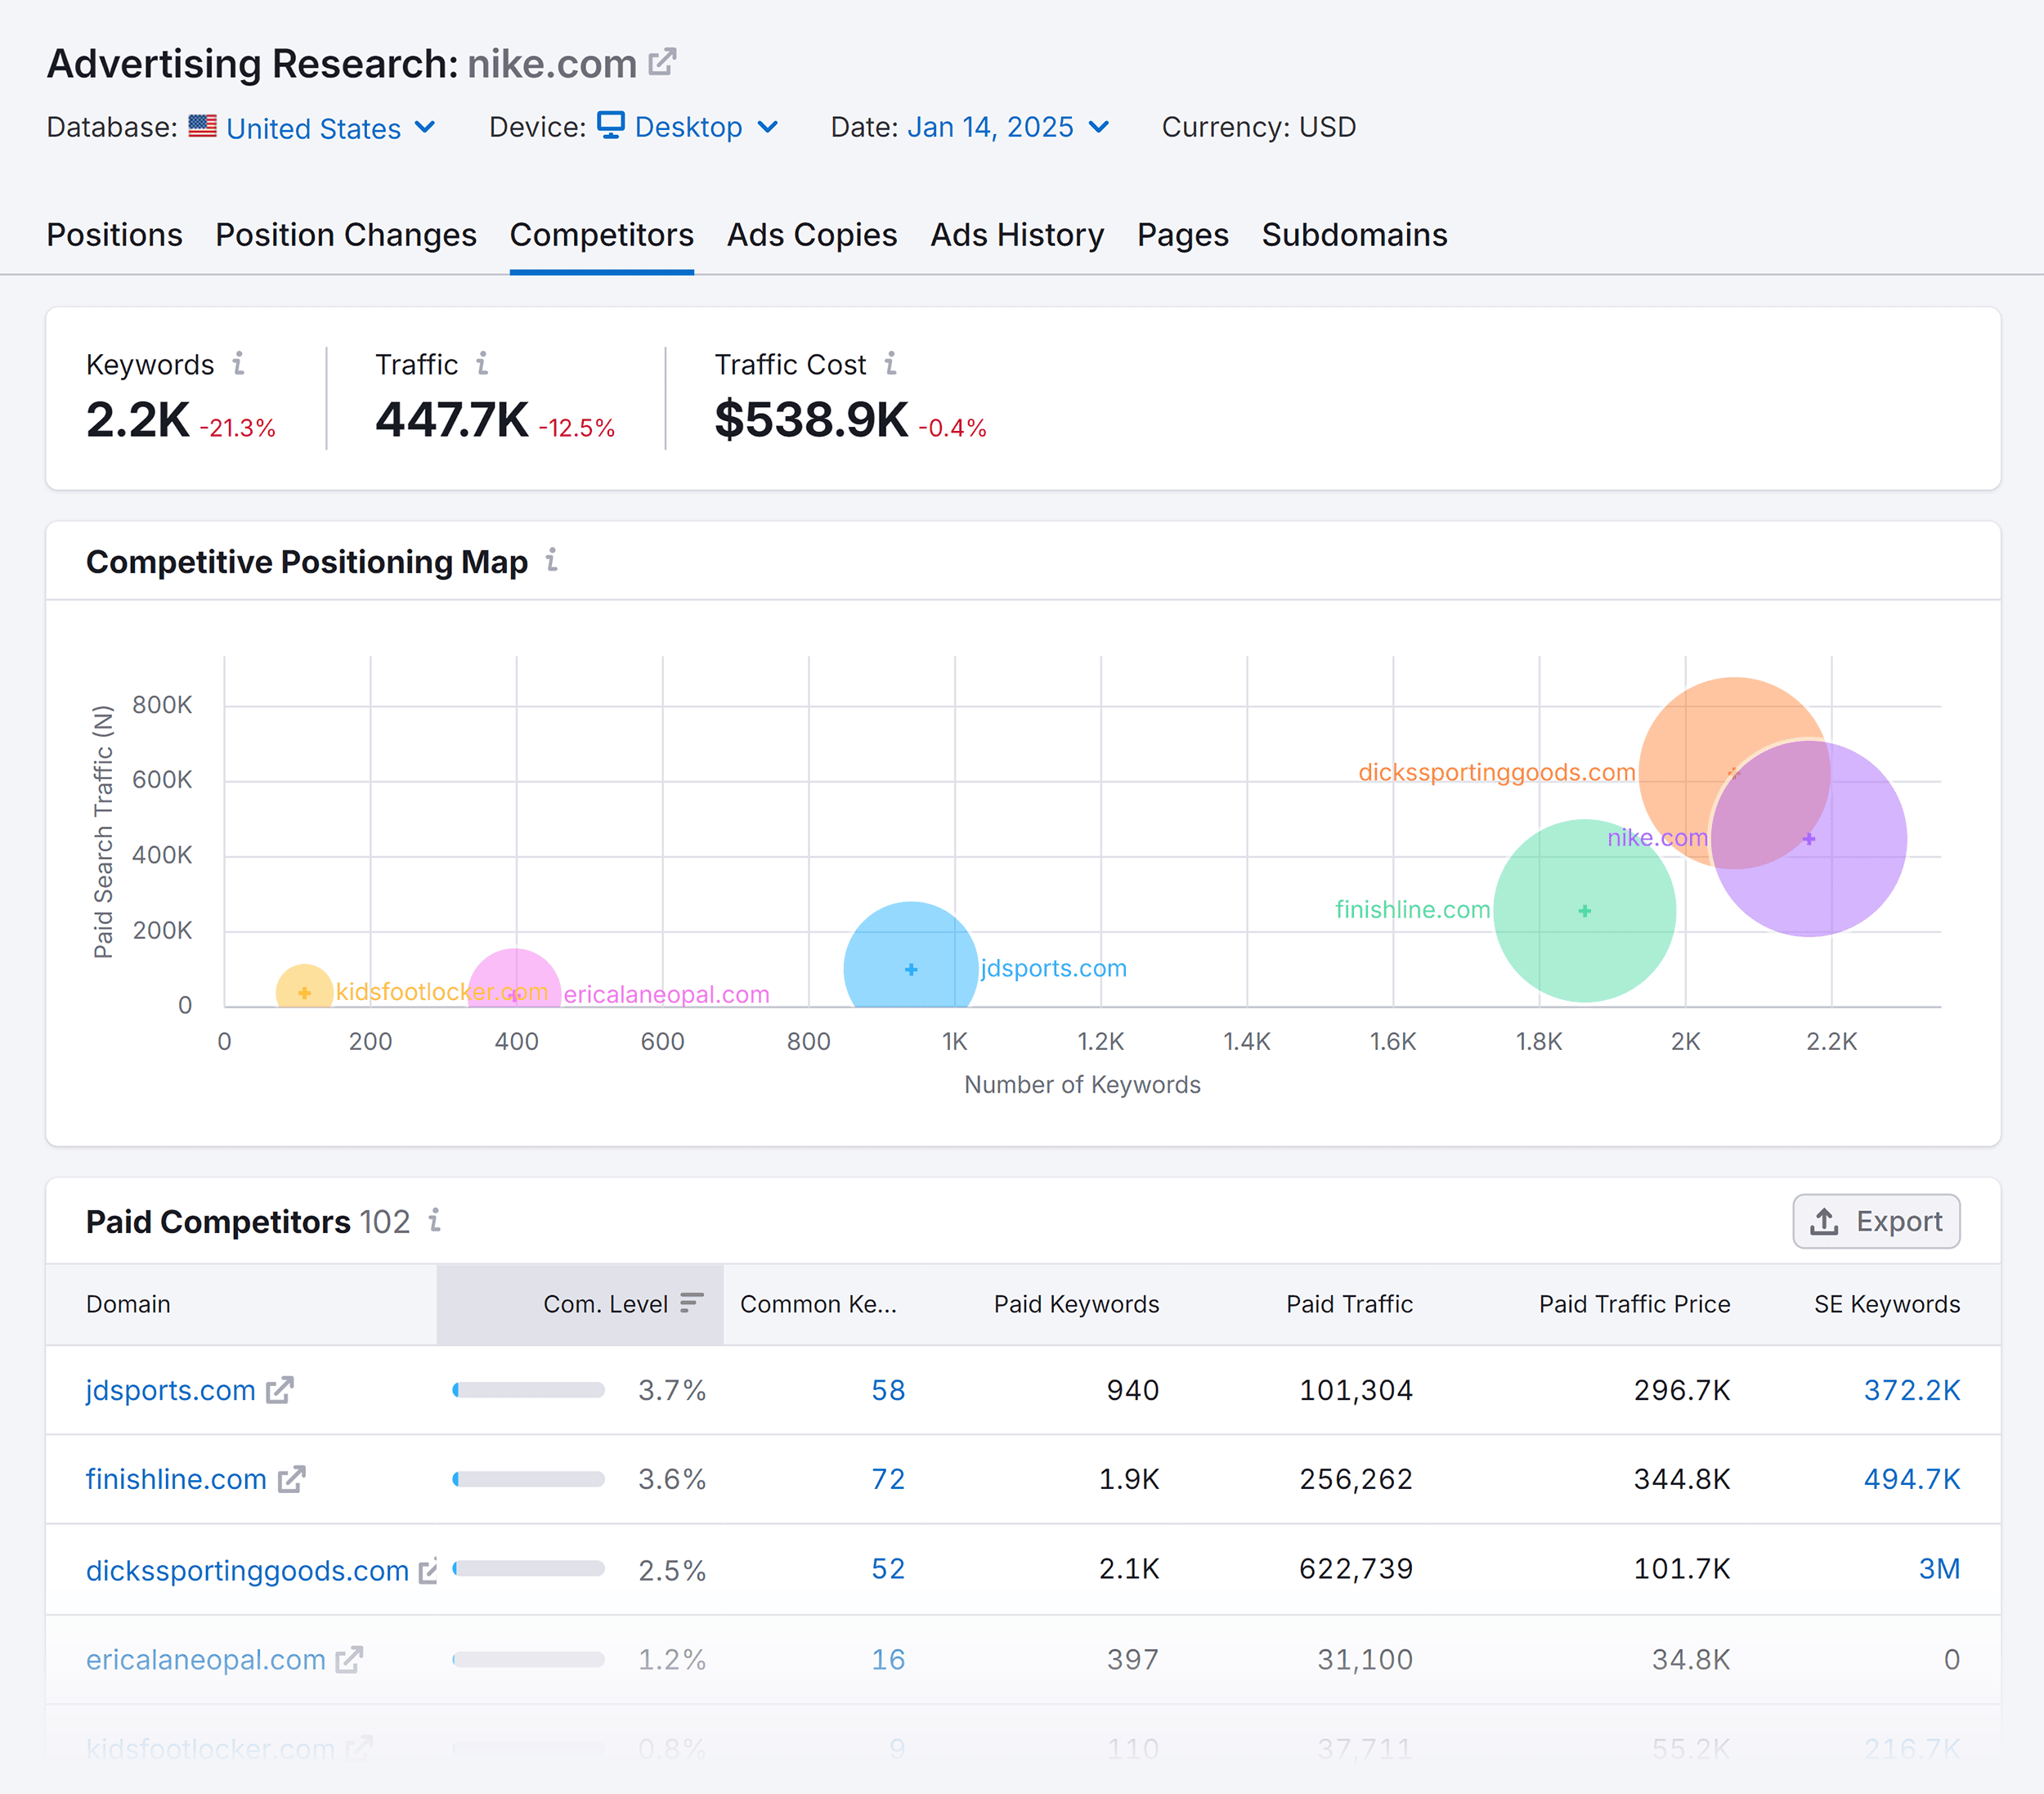Click jdsports.com paid traffic value 101,304

[x=1356, y=1390]
